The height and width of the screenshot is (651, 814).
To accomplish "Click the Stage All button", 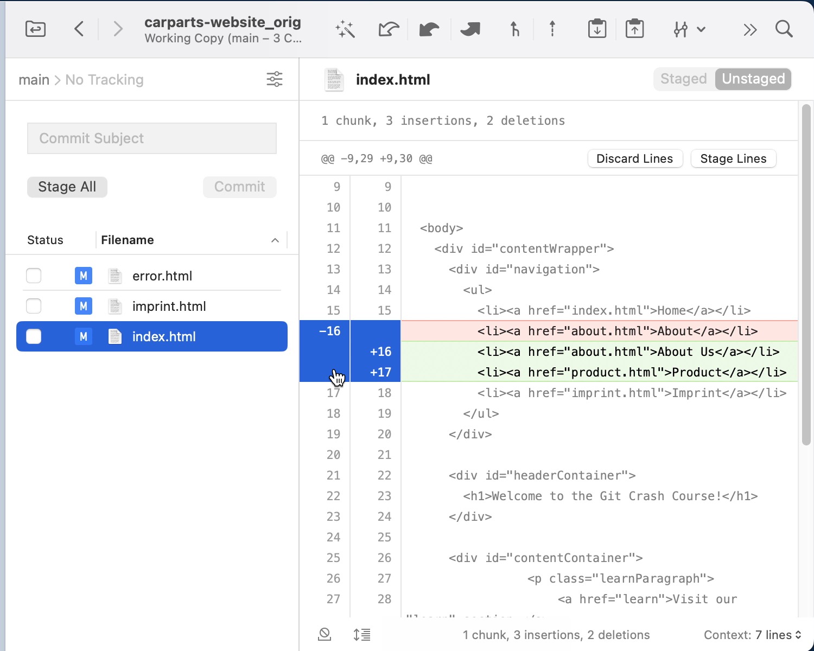I will [x=67, y=187].
